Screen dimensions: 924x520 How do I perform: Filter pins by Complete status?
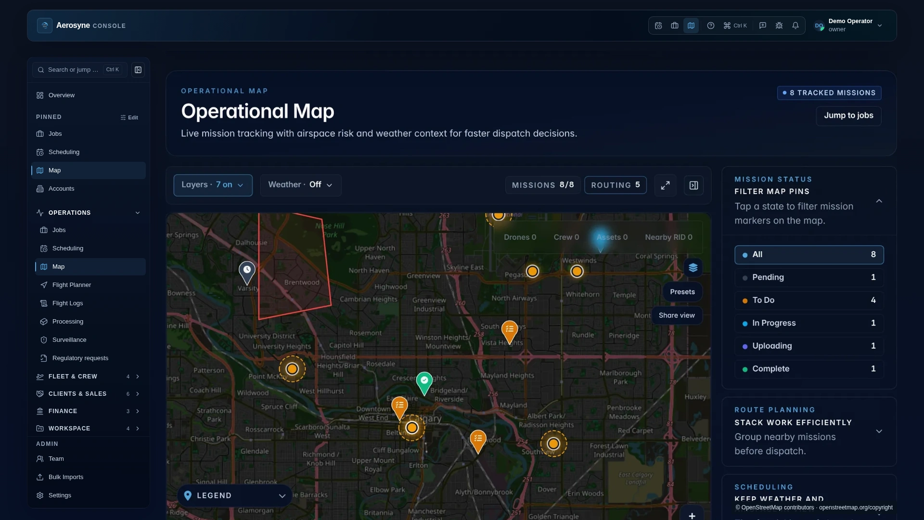coord(809,369)
